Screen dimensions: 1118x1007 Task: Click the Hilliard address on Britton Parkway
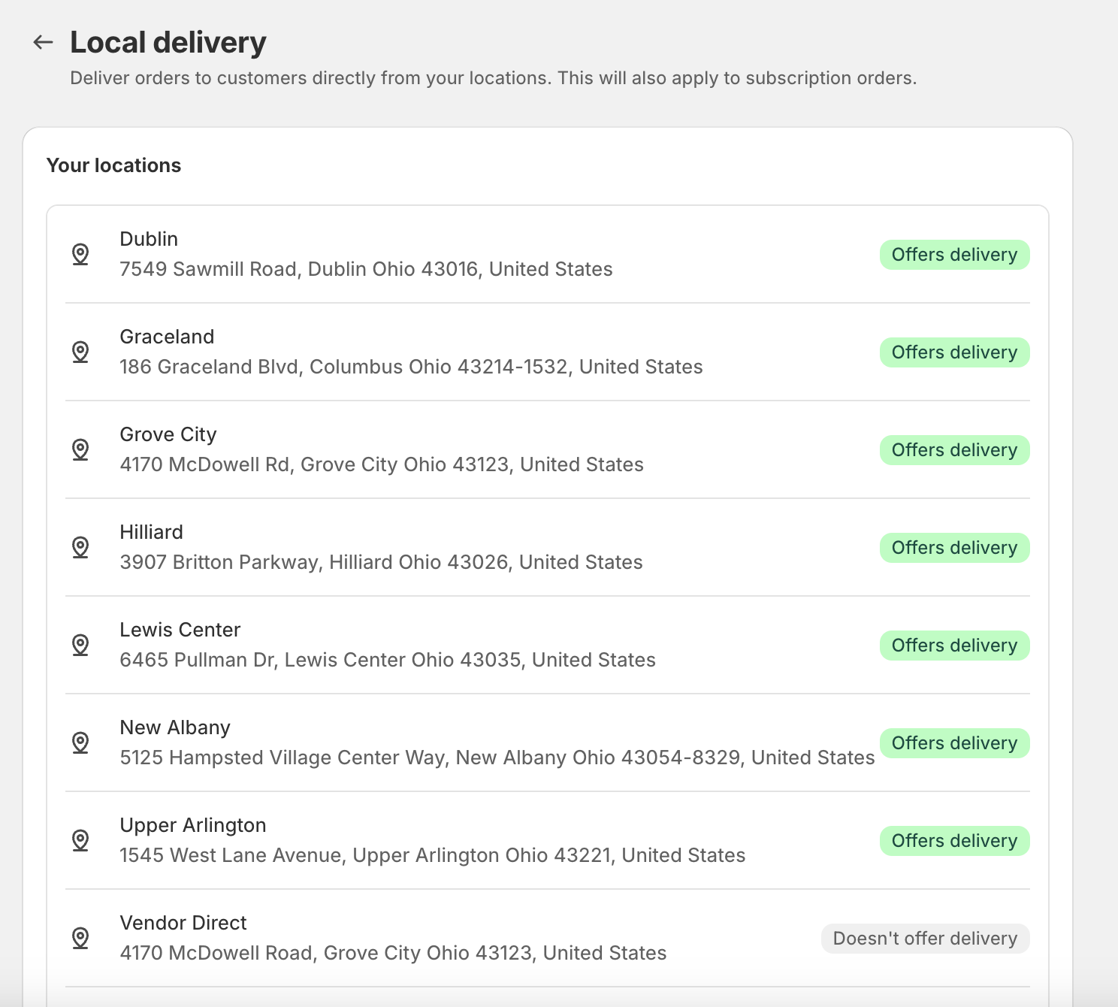tap(381, 562)
